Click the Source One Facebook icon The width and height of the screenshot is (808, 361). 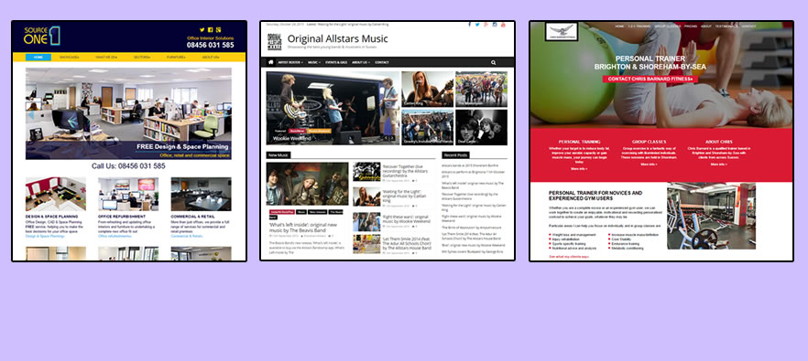[x=211, y=30]
